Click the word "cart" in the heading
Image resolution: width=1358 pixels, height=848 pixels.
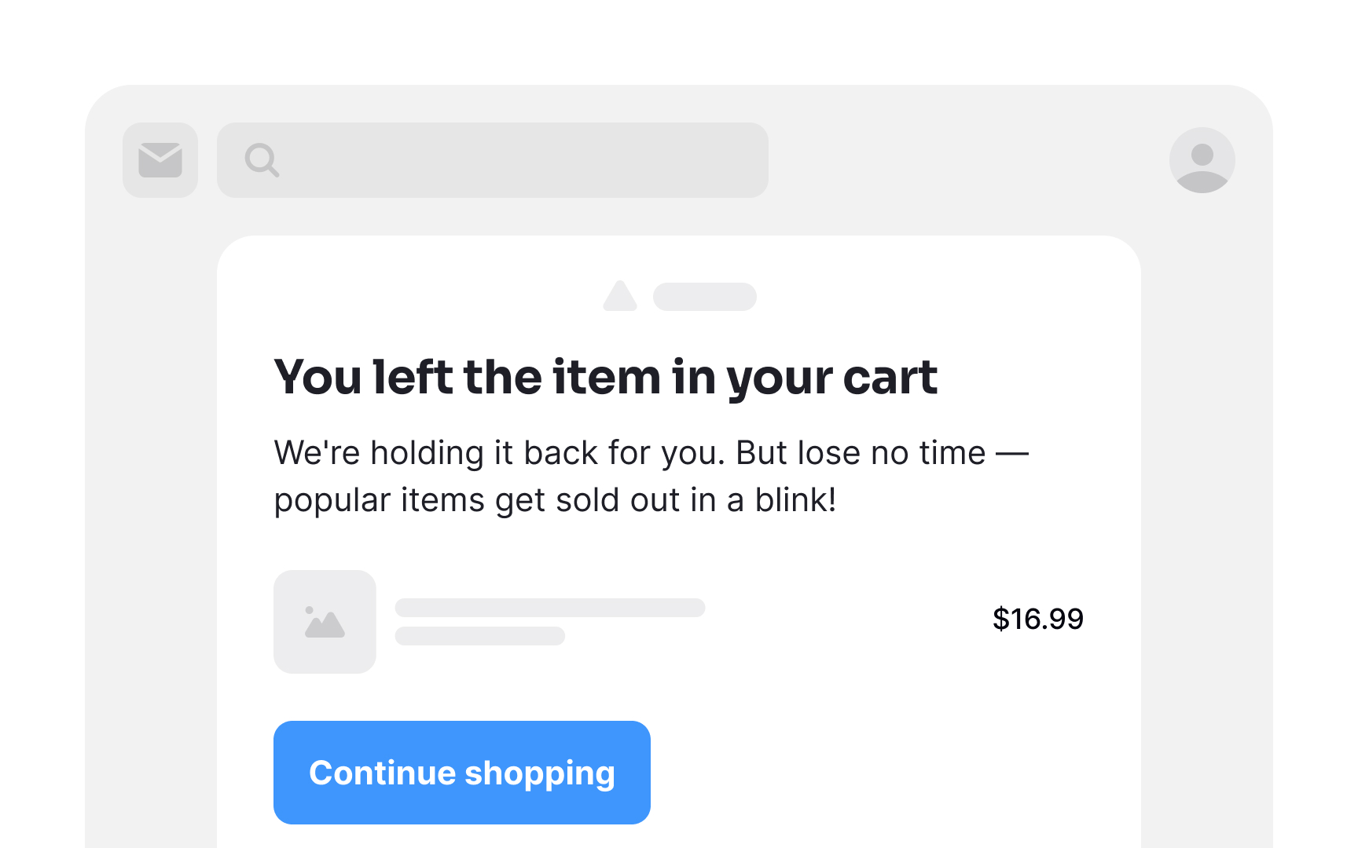coord(890,378)
